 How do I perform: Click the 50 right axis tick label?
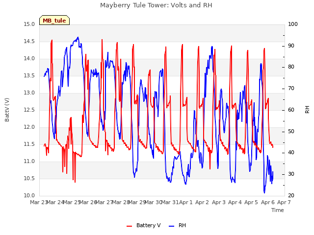tap(291, 132)
